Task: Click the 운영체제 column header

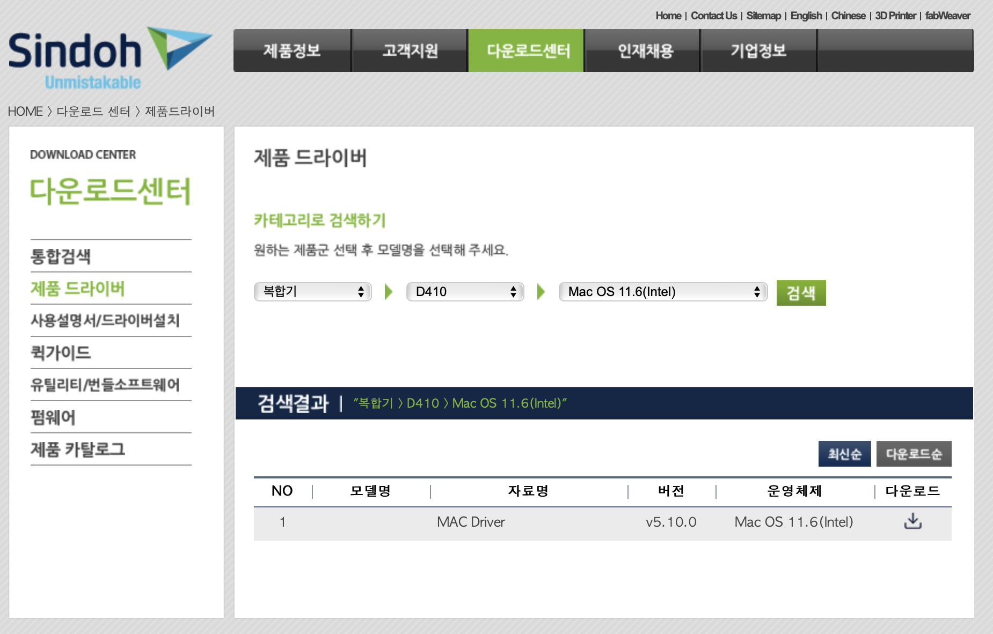Action: click(x=794, y=491)
